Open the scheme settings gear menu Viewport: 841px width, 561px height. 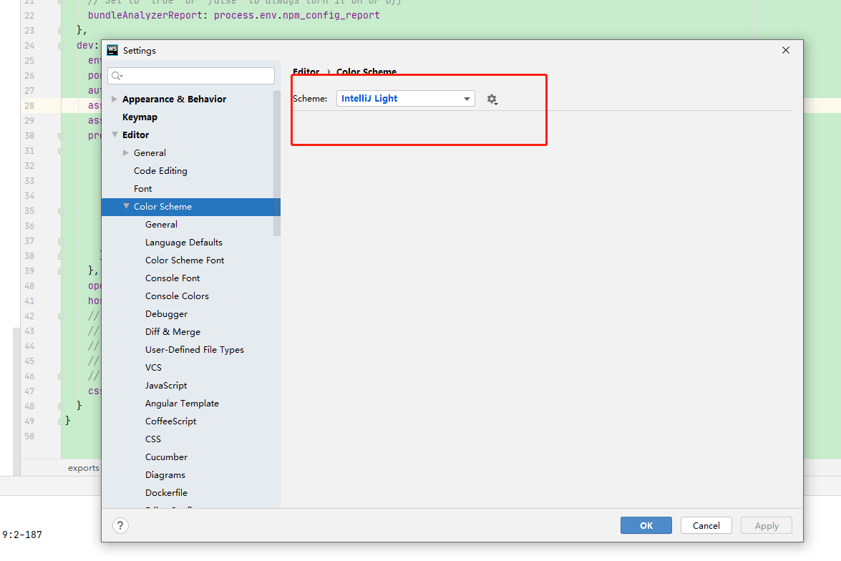point(492,99)
